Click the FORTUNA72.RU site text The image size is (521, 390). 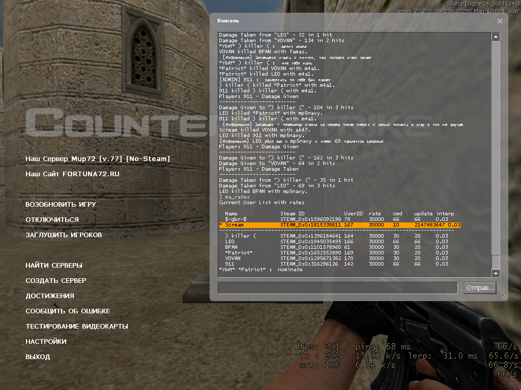click(91, 174)
